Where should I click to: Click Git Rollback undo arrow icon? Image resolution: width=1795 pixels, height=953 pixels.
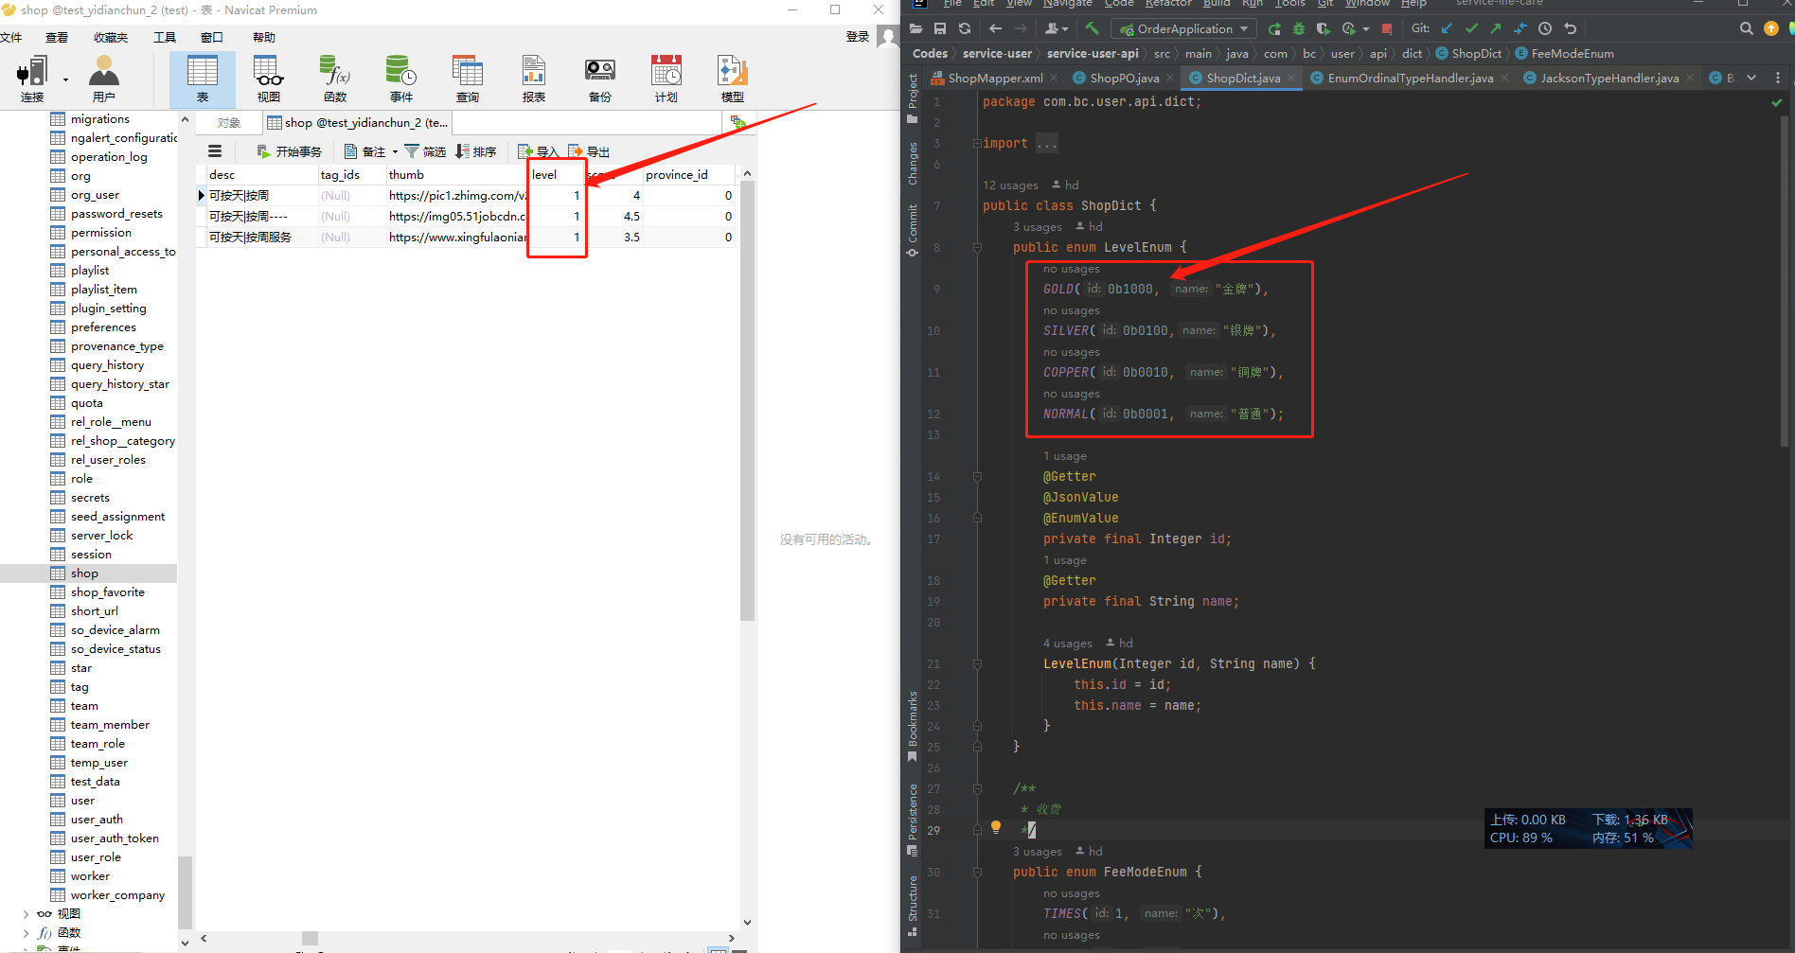(x=1571, y=28)
